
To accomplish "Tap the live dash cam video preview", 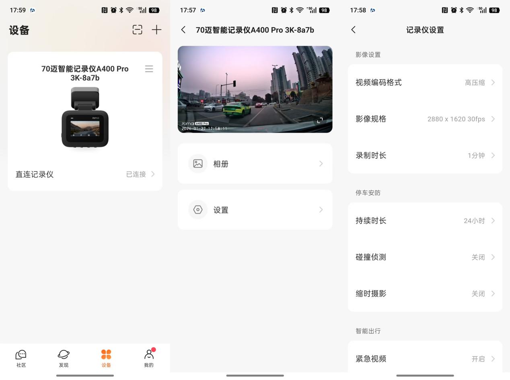I will [255, 89].
